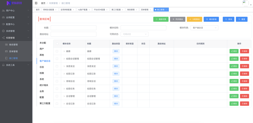Expand the 领域会话 module row

click(x=64, y=81)
